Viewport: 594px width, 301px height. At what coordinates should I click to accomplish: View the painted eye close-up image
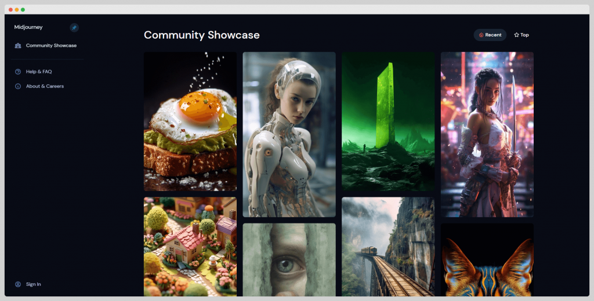[289, 259]
